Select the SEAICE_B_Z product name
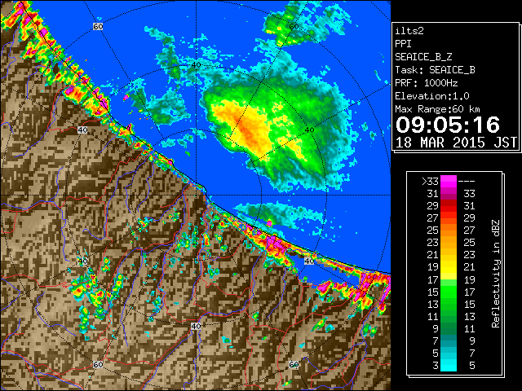This screenshot has height=391, width=522. coord(423,57)
